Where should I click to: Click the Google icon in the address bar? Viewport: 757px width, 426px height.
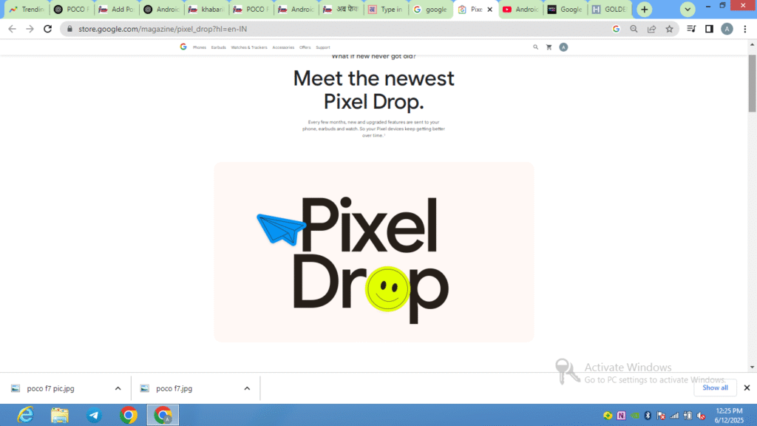coord(616,29)
